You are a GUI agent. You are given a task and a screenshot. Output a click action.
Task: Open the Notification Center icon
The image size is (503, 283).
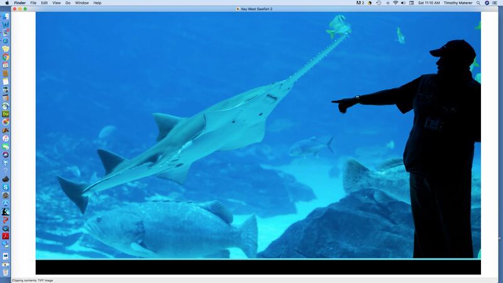[496, 3]
